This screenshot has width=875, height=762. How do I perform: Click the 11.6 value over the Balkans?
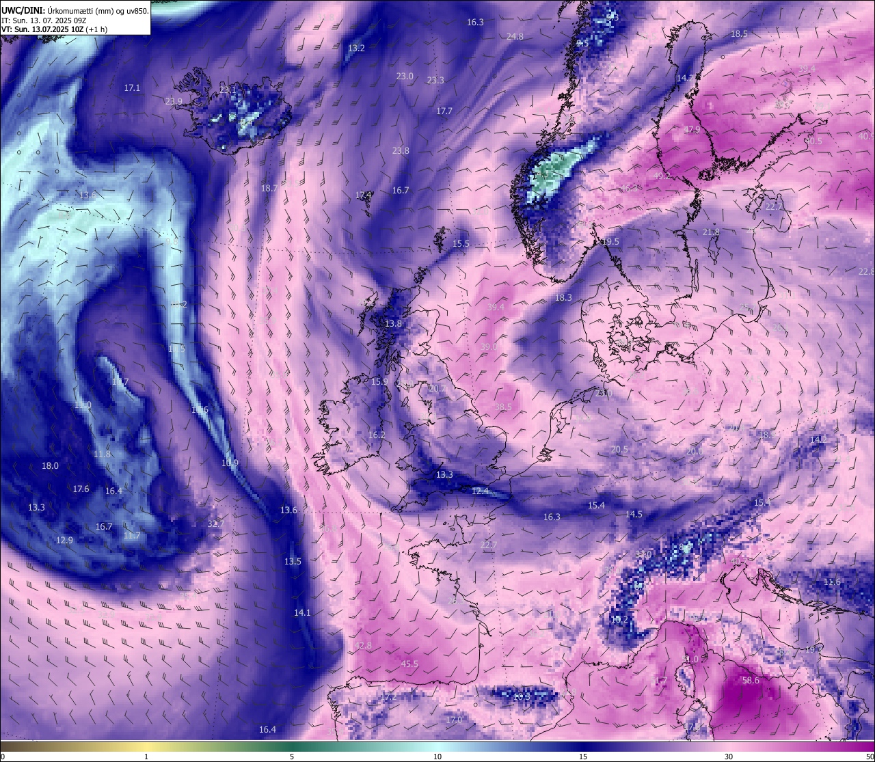(832, 582)
